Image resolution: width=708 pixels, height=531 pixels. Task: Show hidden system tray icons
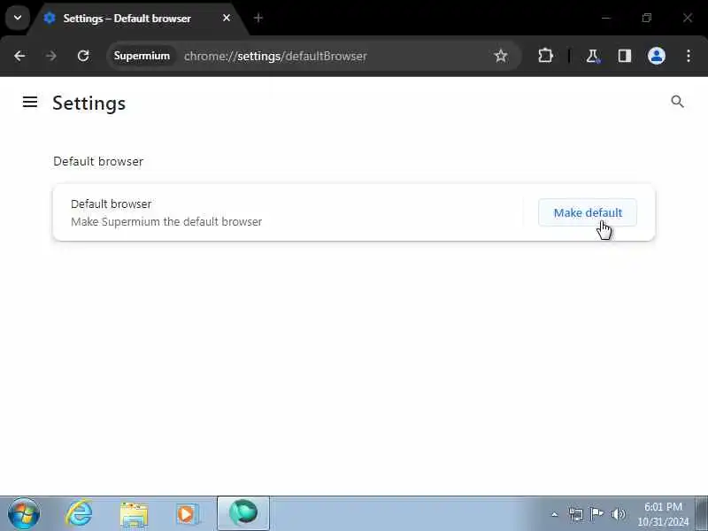(x=555, y=514)
